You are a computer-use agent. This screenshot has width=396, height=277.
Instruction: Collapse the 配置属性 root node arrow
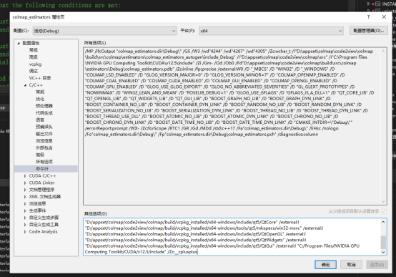click(x=19, y=43)
